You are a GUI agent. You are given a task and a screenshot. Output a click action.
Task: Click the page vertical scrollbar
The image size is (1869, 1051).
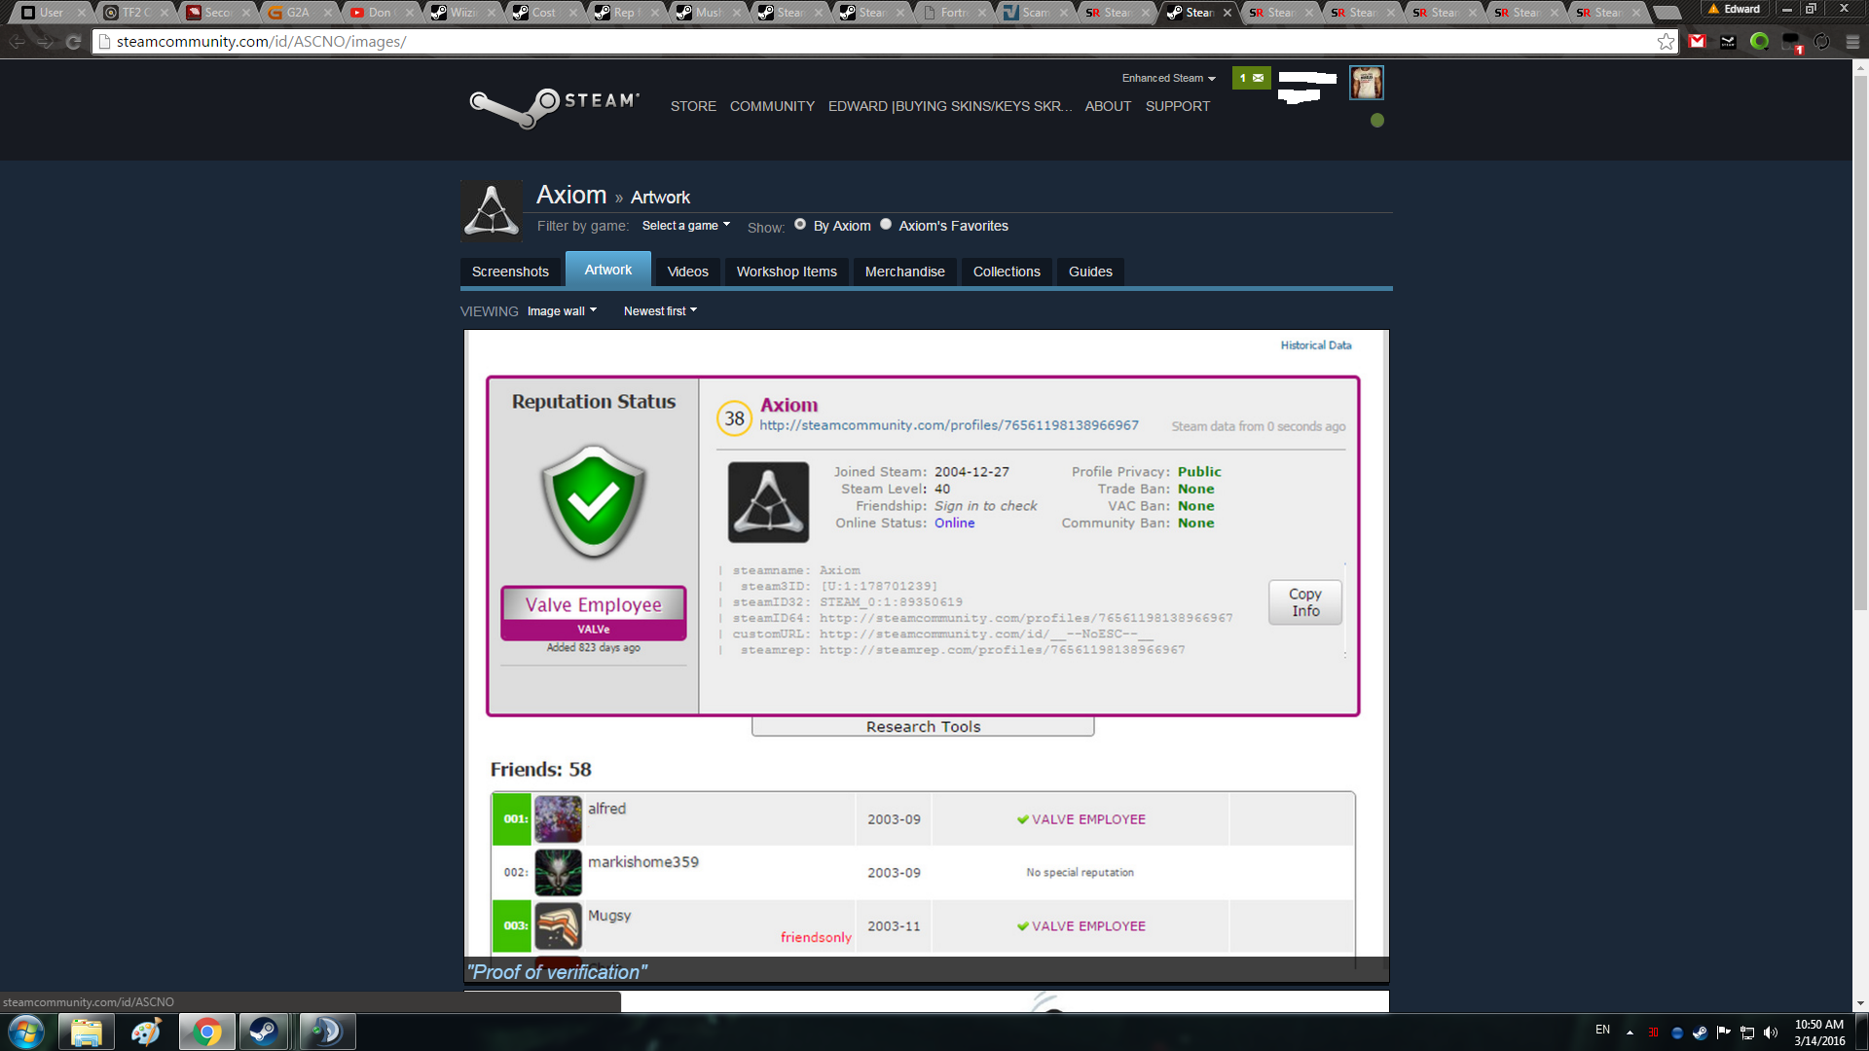1860,341
